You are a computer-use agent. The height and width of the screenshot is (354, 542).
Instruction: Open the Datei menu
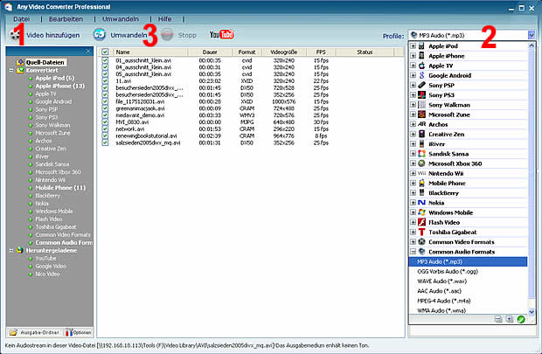tap(22, 19)
